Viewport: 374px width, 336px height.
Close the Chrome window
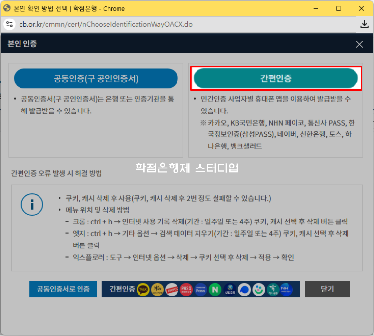[361, 9]
